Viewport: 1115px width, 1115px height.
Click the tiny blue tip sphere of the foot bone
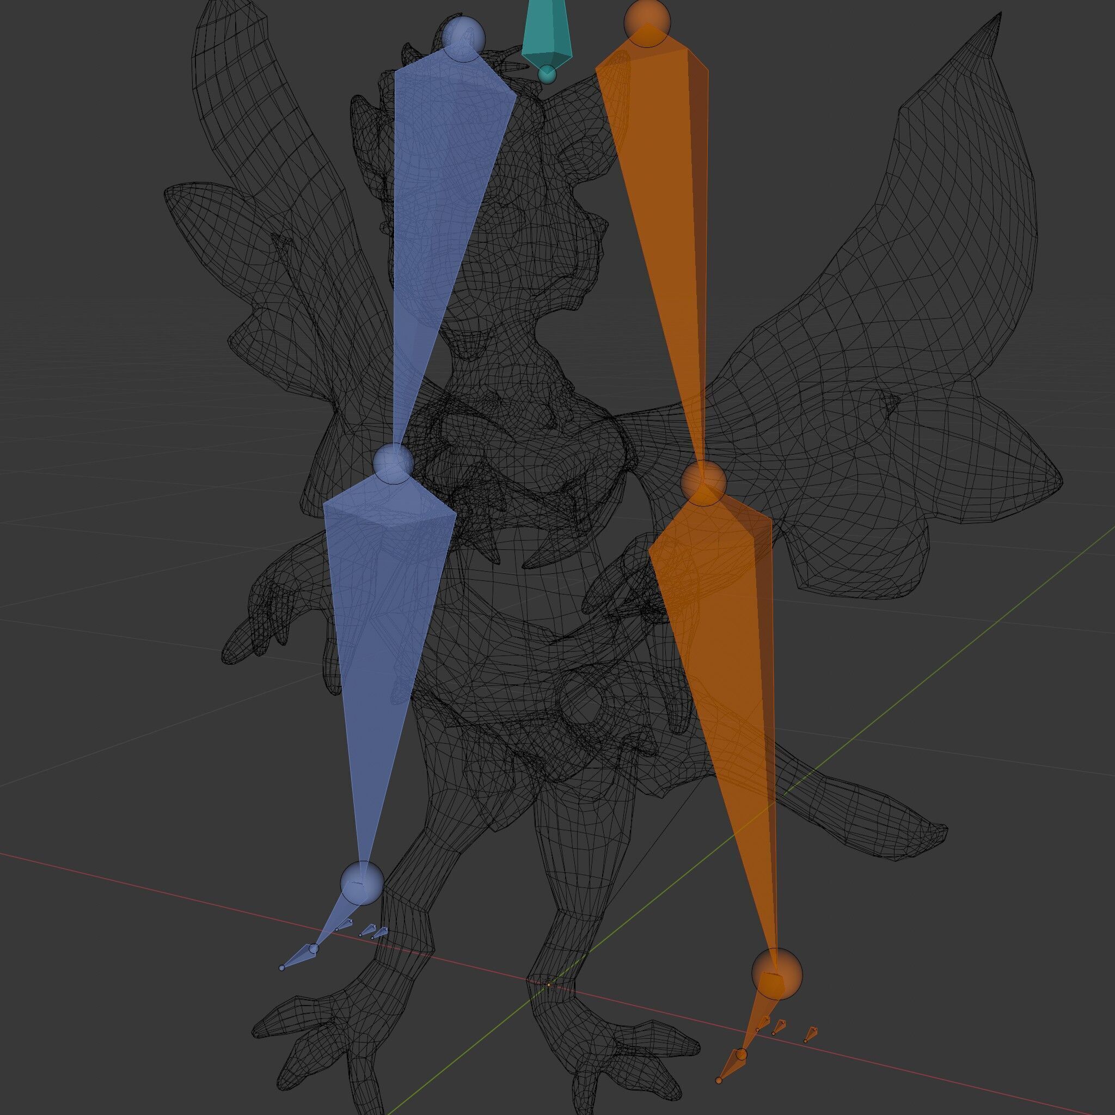281,968
